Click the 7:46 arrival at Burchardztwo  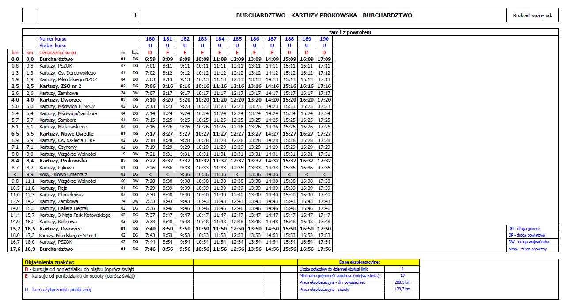coord(150,249)
